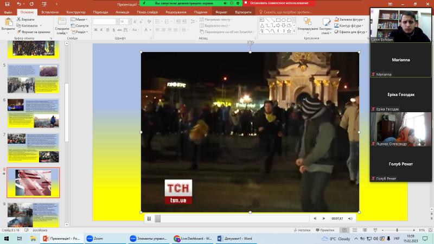This screenshot has width=434, height=244.
Task: Open Заливка фігури fill dropdown
Action: tap(349, 20)
